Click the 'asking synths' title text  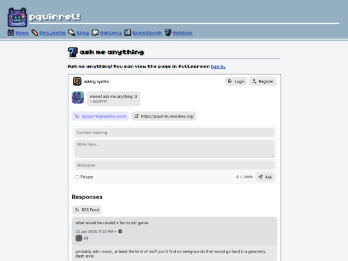click(x=96, y=81)
